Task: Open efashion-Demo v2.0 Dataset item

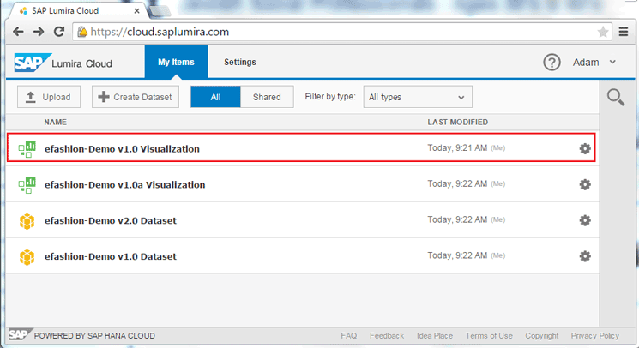Action: pyautogui.click(x=111, y=220)
